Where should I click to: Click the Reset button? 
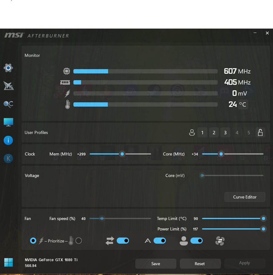[x=200, y=264]
